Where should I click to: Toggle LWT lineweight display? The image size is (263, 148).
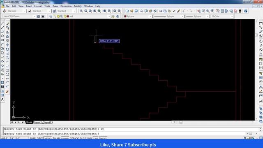click(96, 139)
